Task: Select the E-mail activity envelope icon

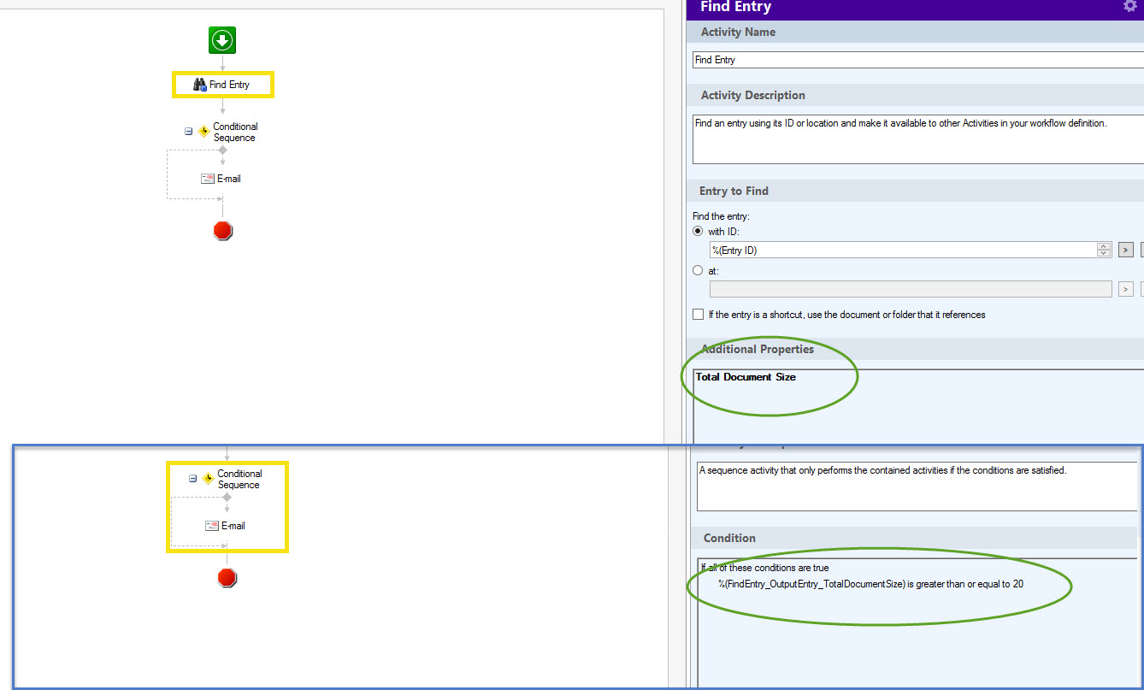Action: 207,179
